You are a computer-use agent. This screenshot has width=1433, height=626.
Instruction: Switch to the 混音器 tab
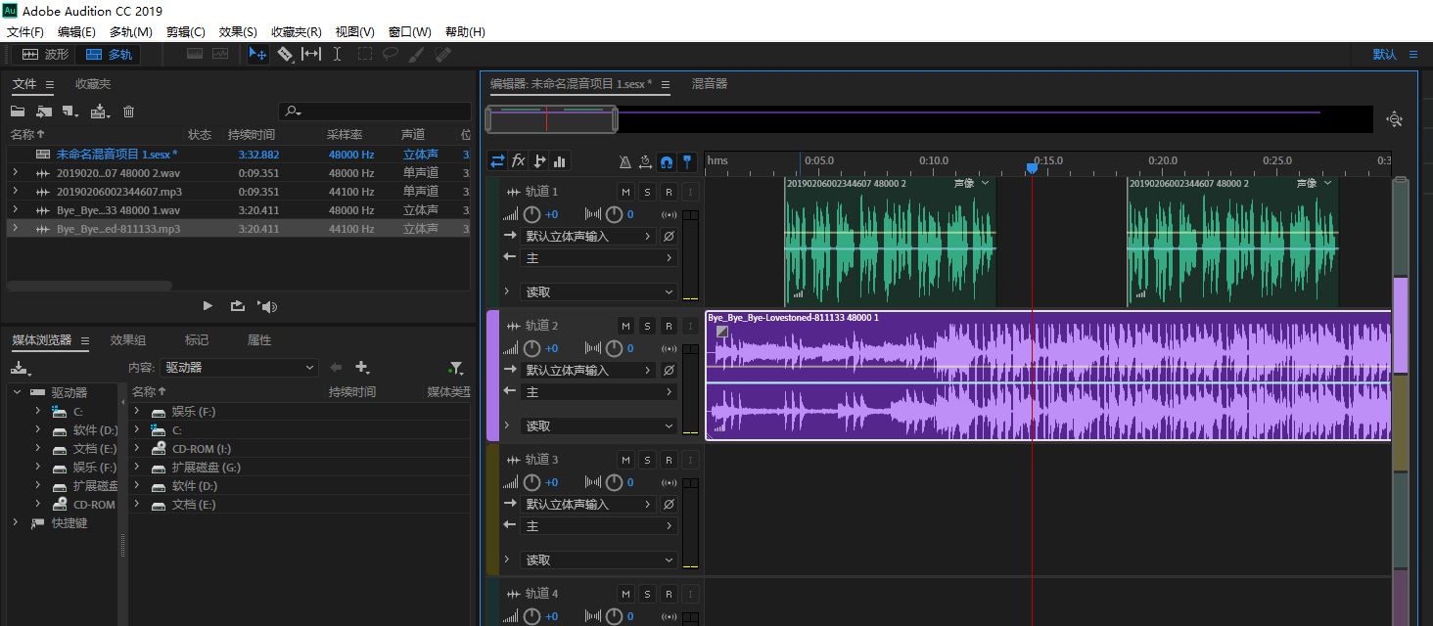[x=710, y=84]
